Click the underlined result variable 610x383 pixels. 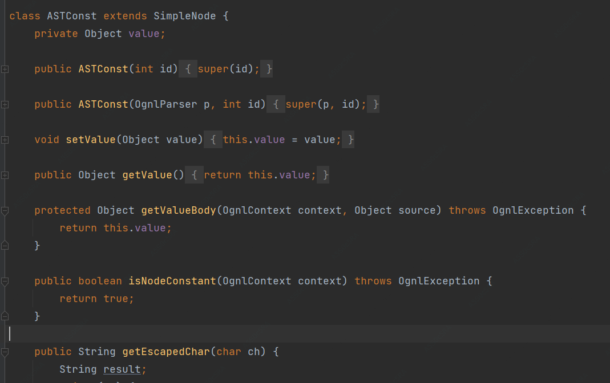pos(122,369)
